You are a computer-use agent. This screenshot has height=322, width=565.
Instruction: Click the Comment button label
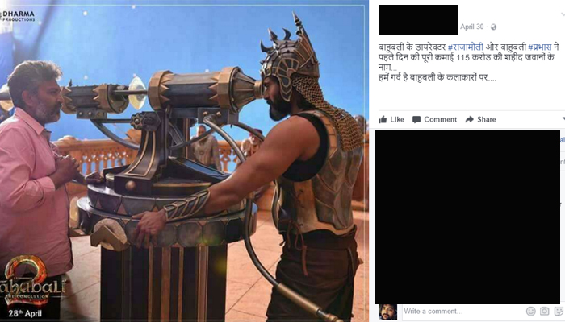[x=441, y=119]
